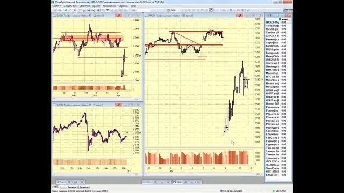Click the green Excel-style export toolbar icon
The width and height of the screenshot is (344, 193).
point(93,10)
